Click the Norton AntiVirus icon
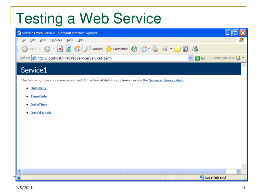The width and height of the screenshot is (261, 196). [238, 58]
